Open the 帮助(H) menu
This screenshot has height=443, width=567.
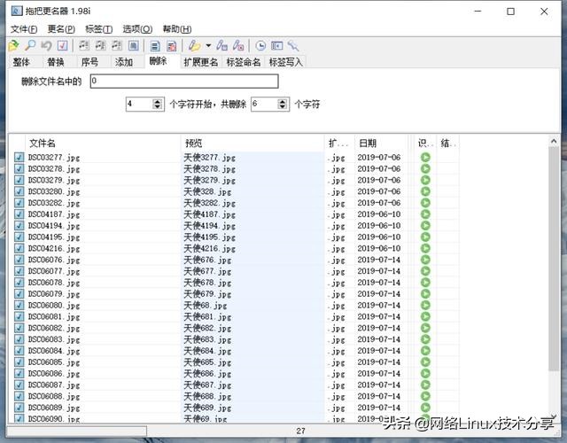tap(177, 29)
